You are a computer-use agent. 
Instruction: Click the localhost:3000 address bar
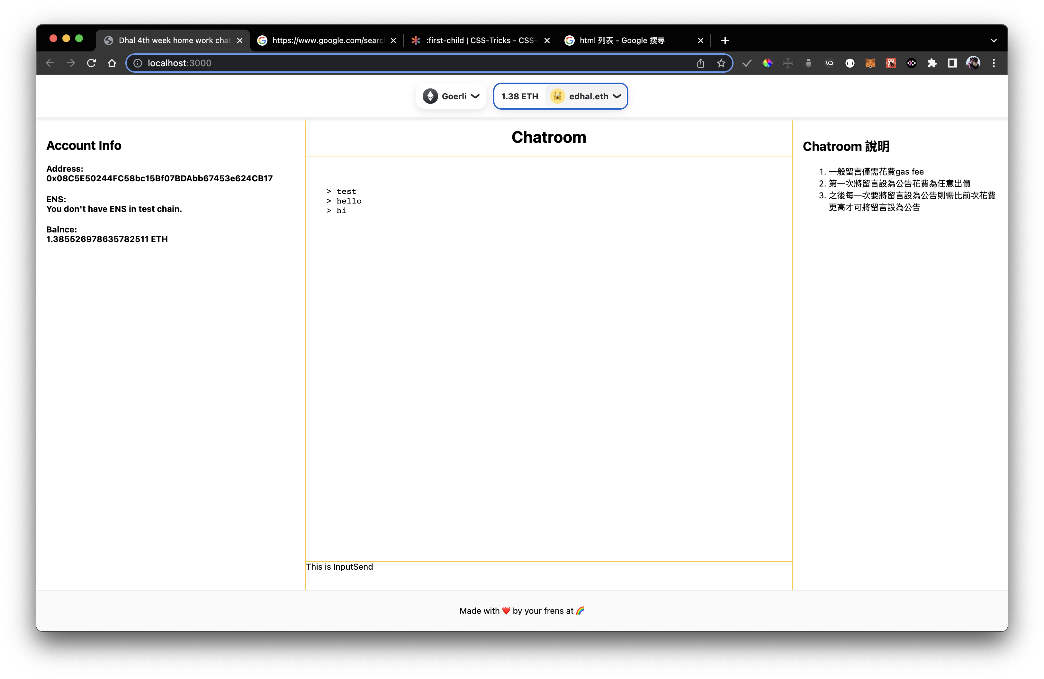tap(395, 63)
